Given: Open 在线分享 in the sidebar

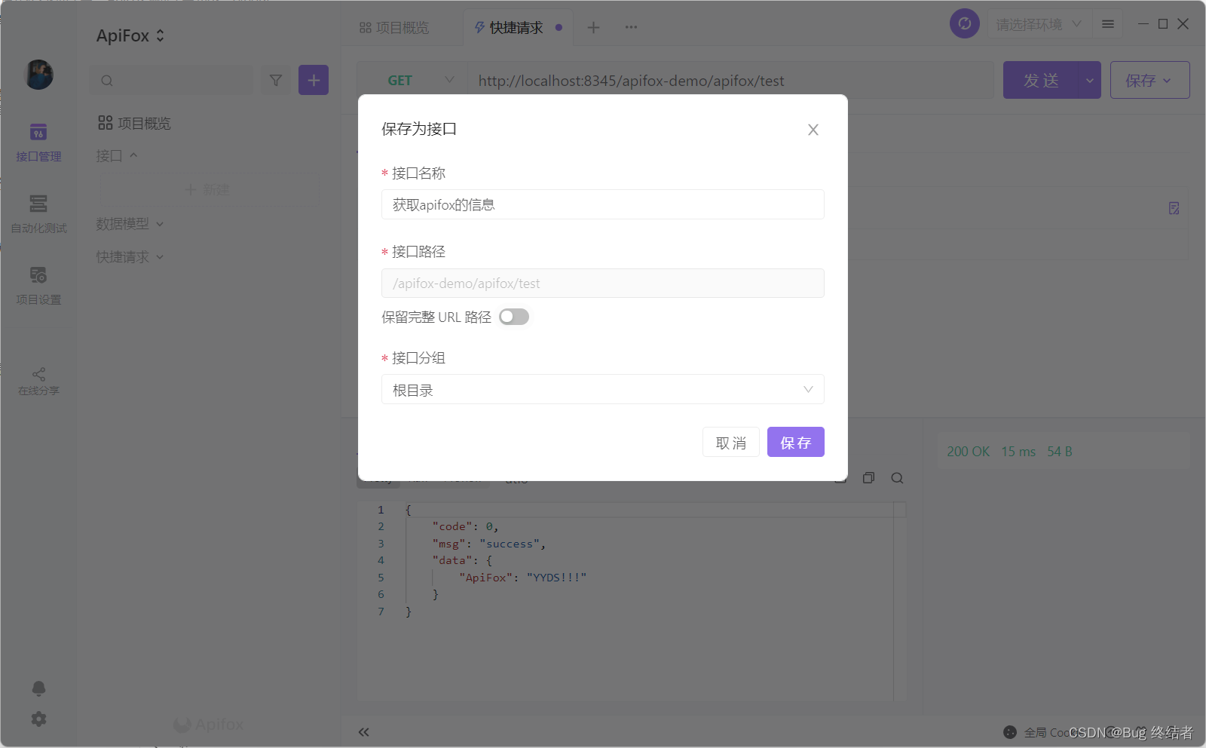Looking at the screenshot, I should 38,382.
